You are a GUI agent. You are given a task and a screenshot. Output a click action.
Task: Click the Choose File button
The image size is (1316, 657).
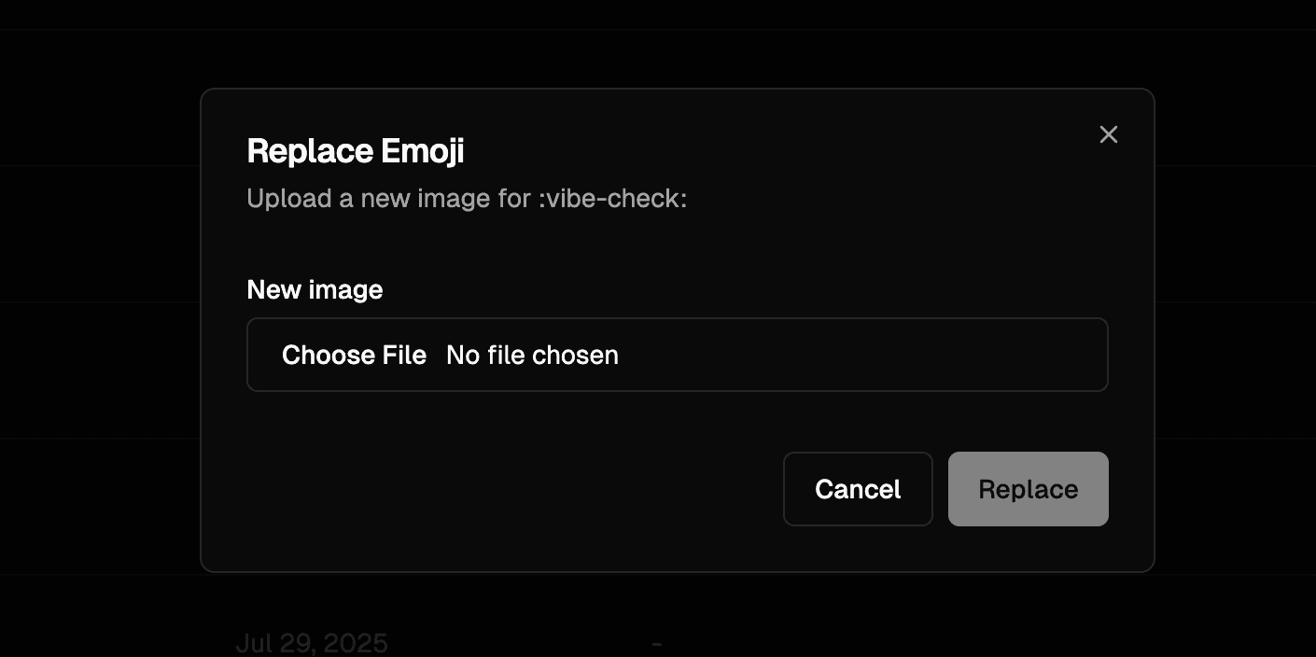(x=354, y=356)
